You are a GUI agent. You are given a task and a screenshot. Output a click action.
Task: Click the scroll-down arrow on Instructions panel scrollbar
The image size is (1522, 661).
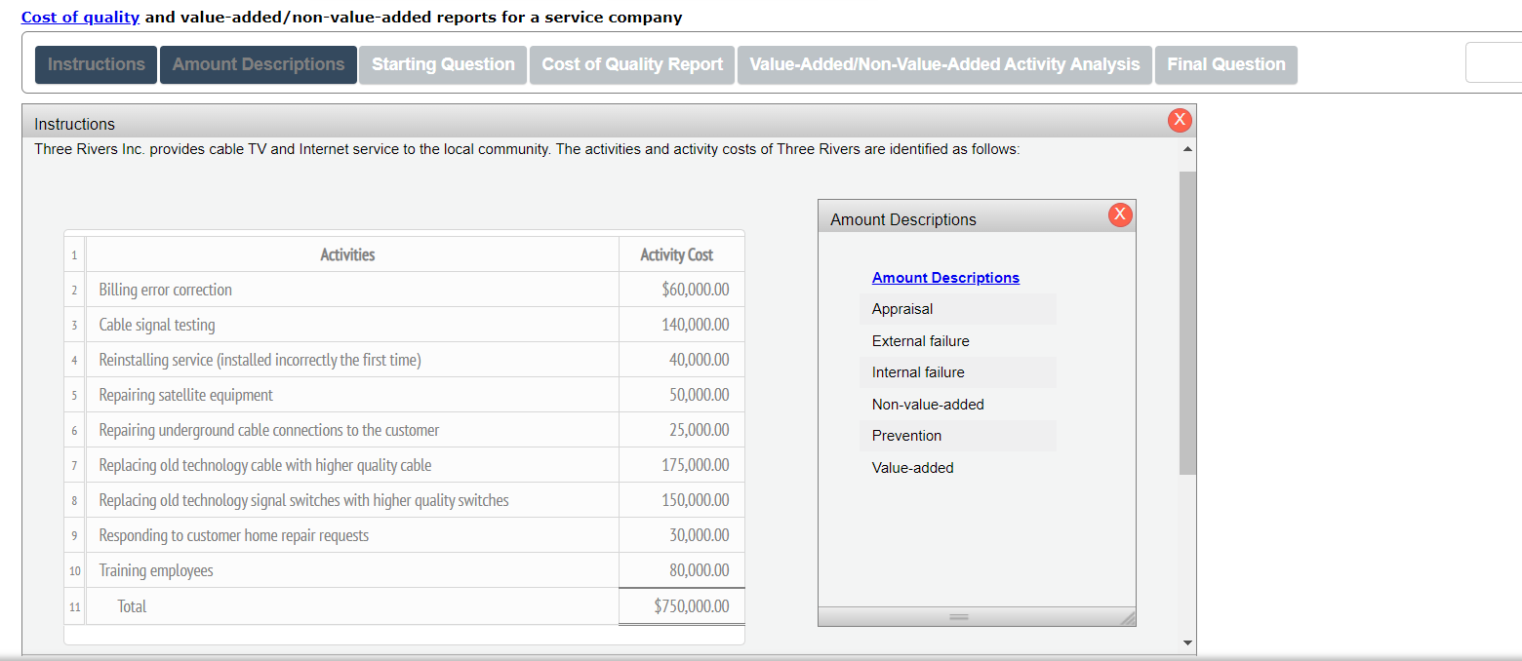[1186, 642]
